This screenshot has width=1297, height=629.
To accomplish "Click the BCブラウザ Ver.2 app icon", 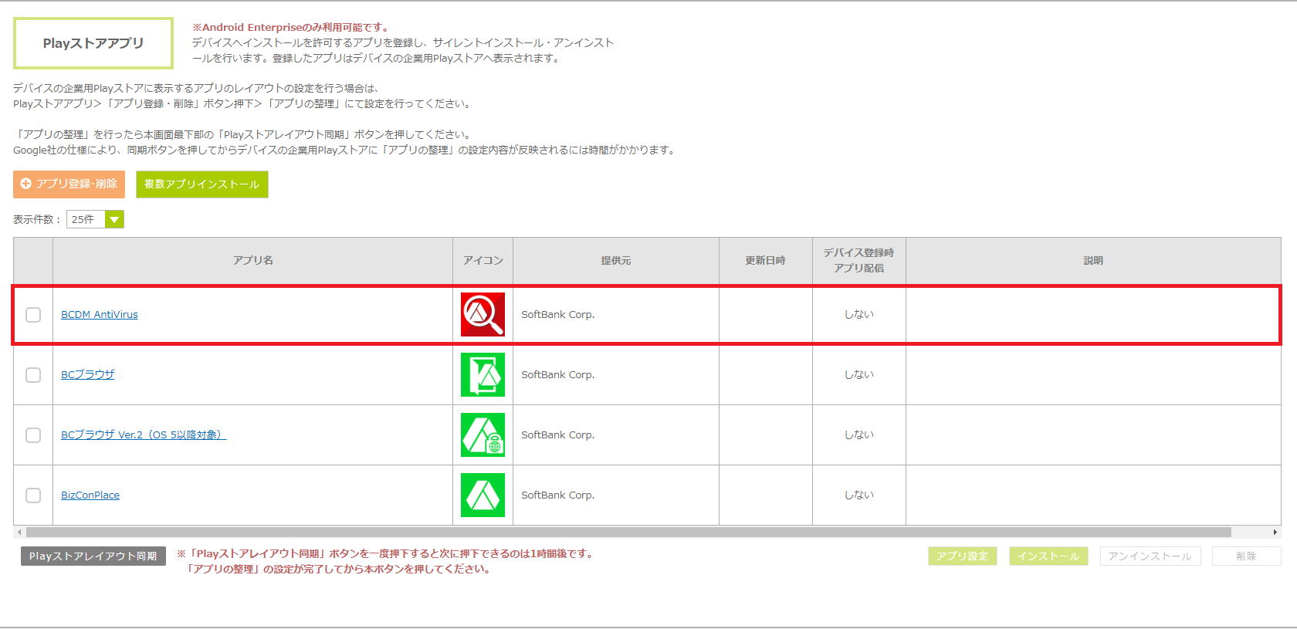I will coord(483,435).
